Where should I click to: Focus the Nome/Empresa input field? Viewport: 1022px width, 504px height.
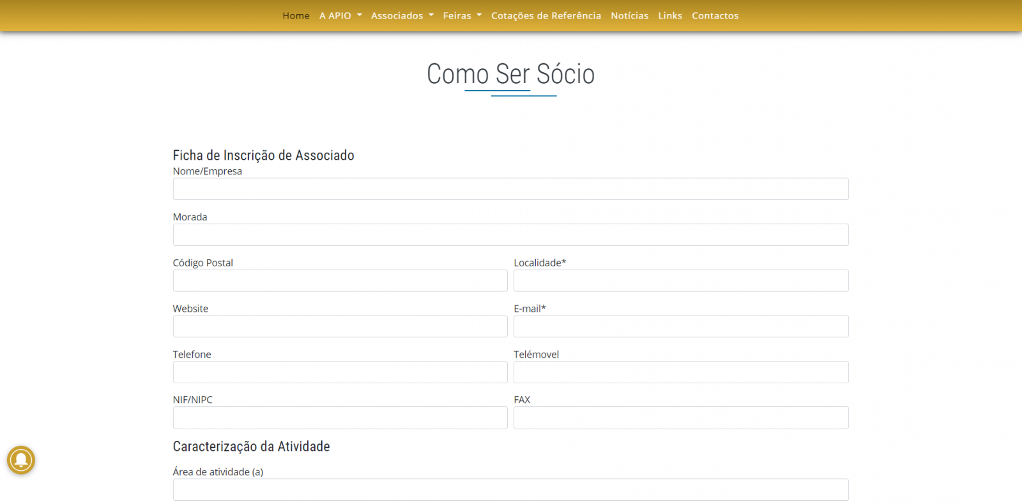point(510,189)
